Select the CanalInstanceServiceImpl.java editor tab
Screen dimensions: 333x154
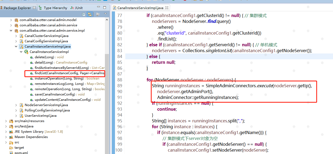pos(140,8)
